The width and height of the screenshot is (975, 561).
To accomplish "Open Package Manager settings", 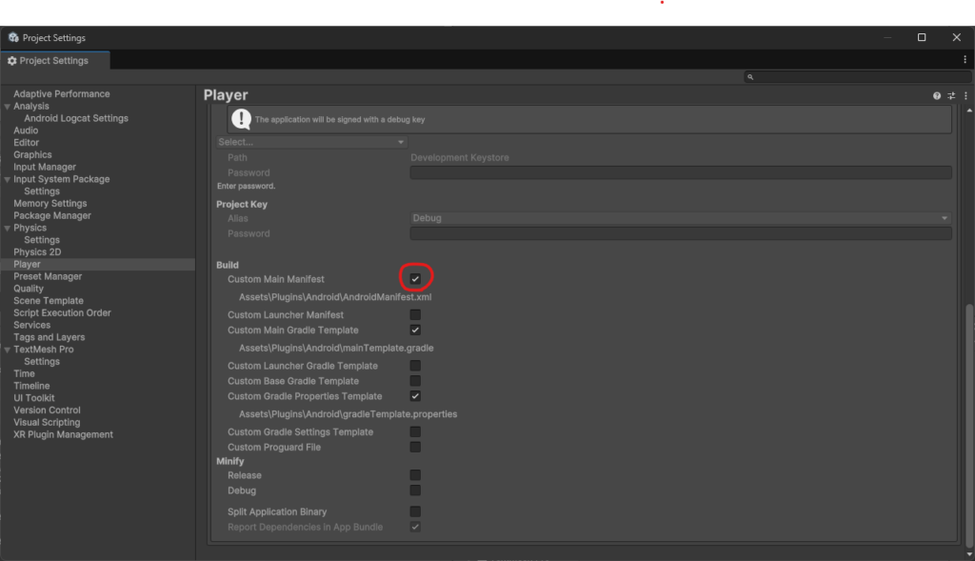I will pos(52,215).
